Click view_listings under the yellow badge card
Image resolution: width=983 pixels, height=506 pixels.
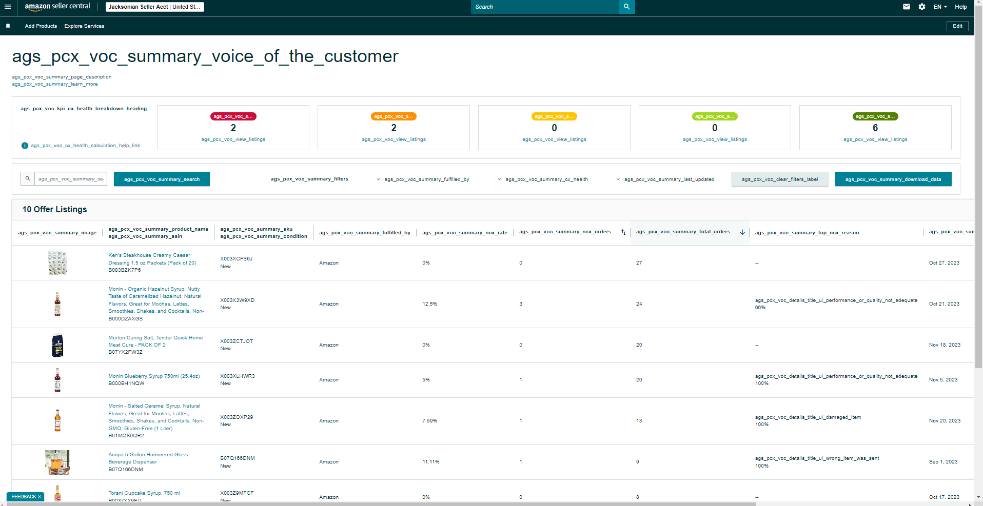point(554,139)
